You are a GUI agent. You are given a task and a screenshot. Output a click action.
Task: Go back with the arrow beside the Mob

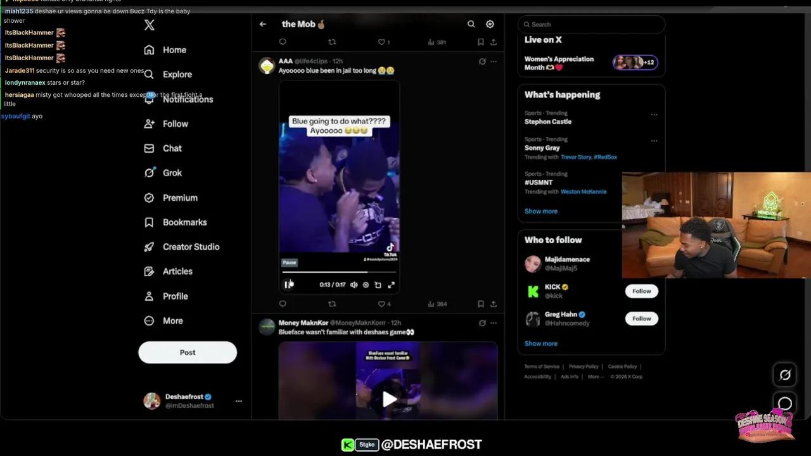coord(262,24)
